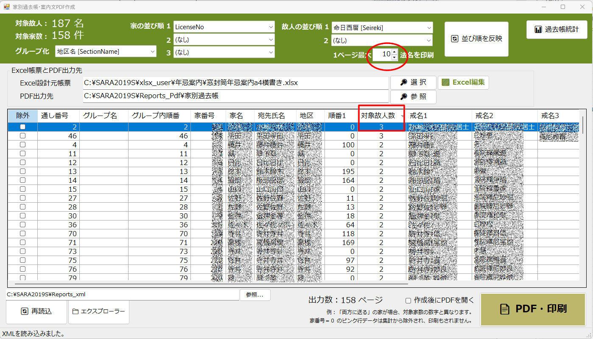Click the 戒名3 column header
This screenshot has height=339, width=593.
tap(558, 116)
